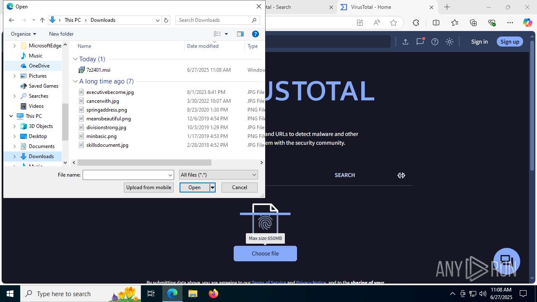The width and height of the screenshot is (537, 302).
Task: Click Upload from mobile button
Action: (149, 187)
